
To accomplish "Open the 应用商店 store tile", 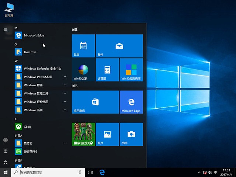I will tap(95, 102).
